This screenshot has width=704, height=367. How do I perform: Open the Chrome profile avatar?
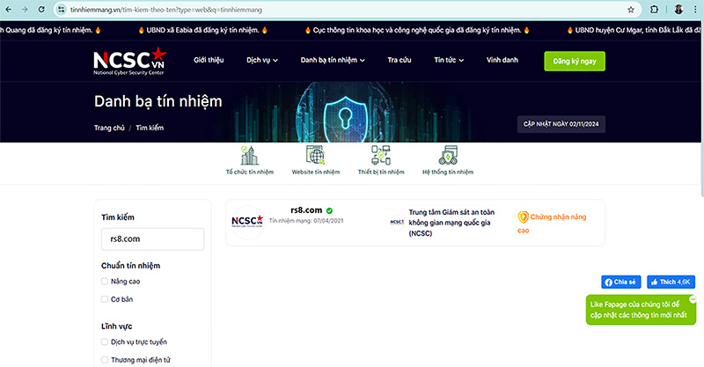(678, 10)
